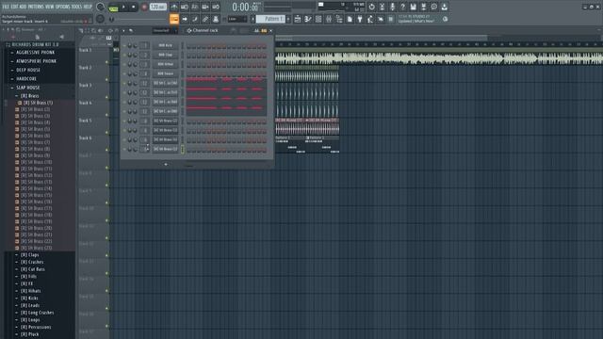603x339 pixels.
Task: Open the FILE menu
Action: [6, 7]
